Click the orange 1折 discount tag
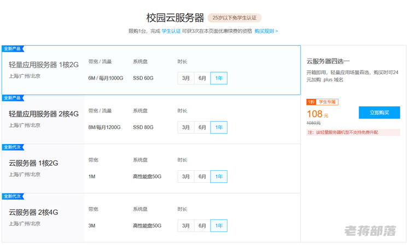 (x=311, y=102)
